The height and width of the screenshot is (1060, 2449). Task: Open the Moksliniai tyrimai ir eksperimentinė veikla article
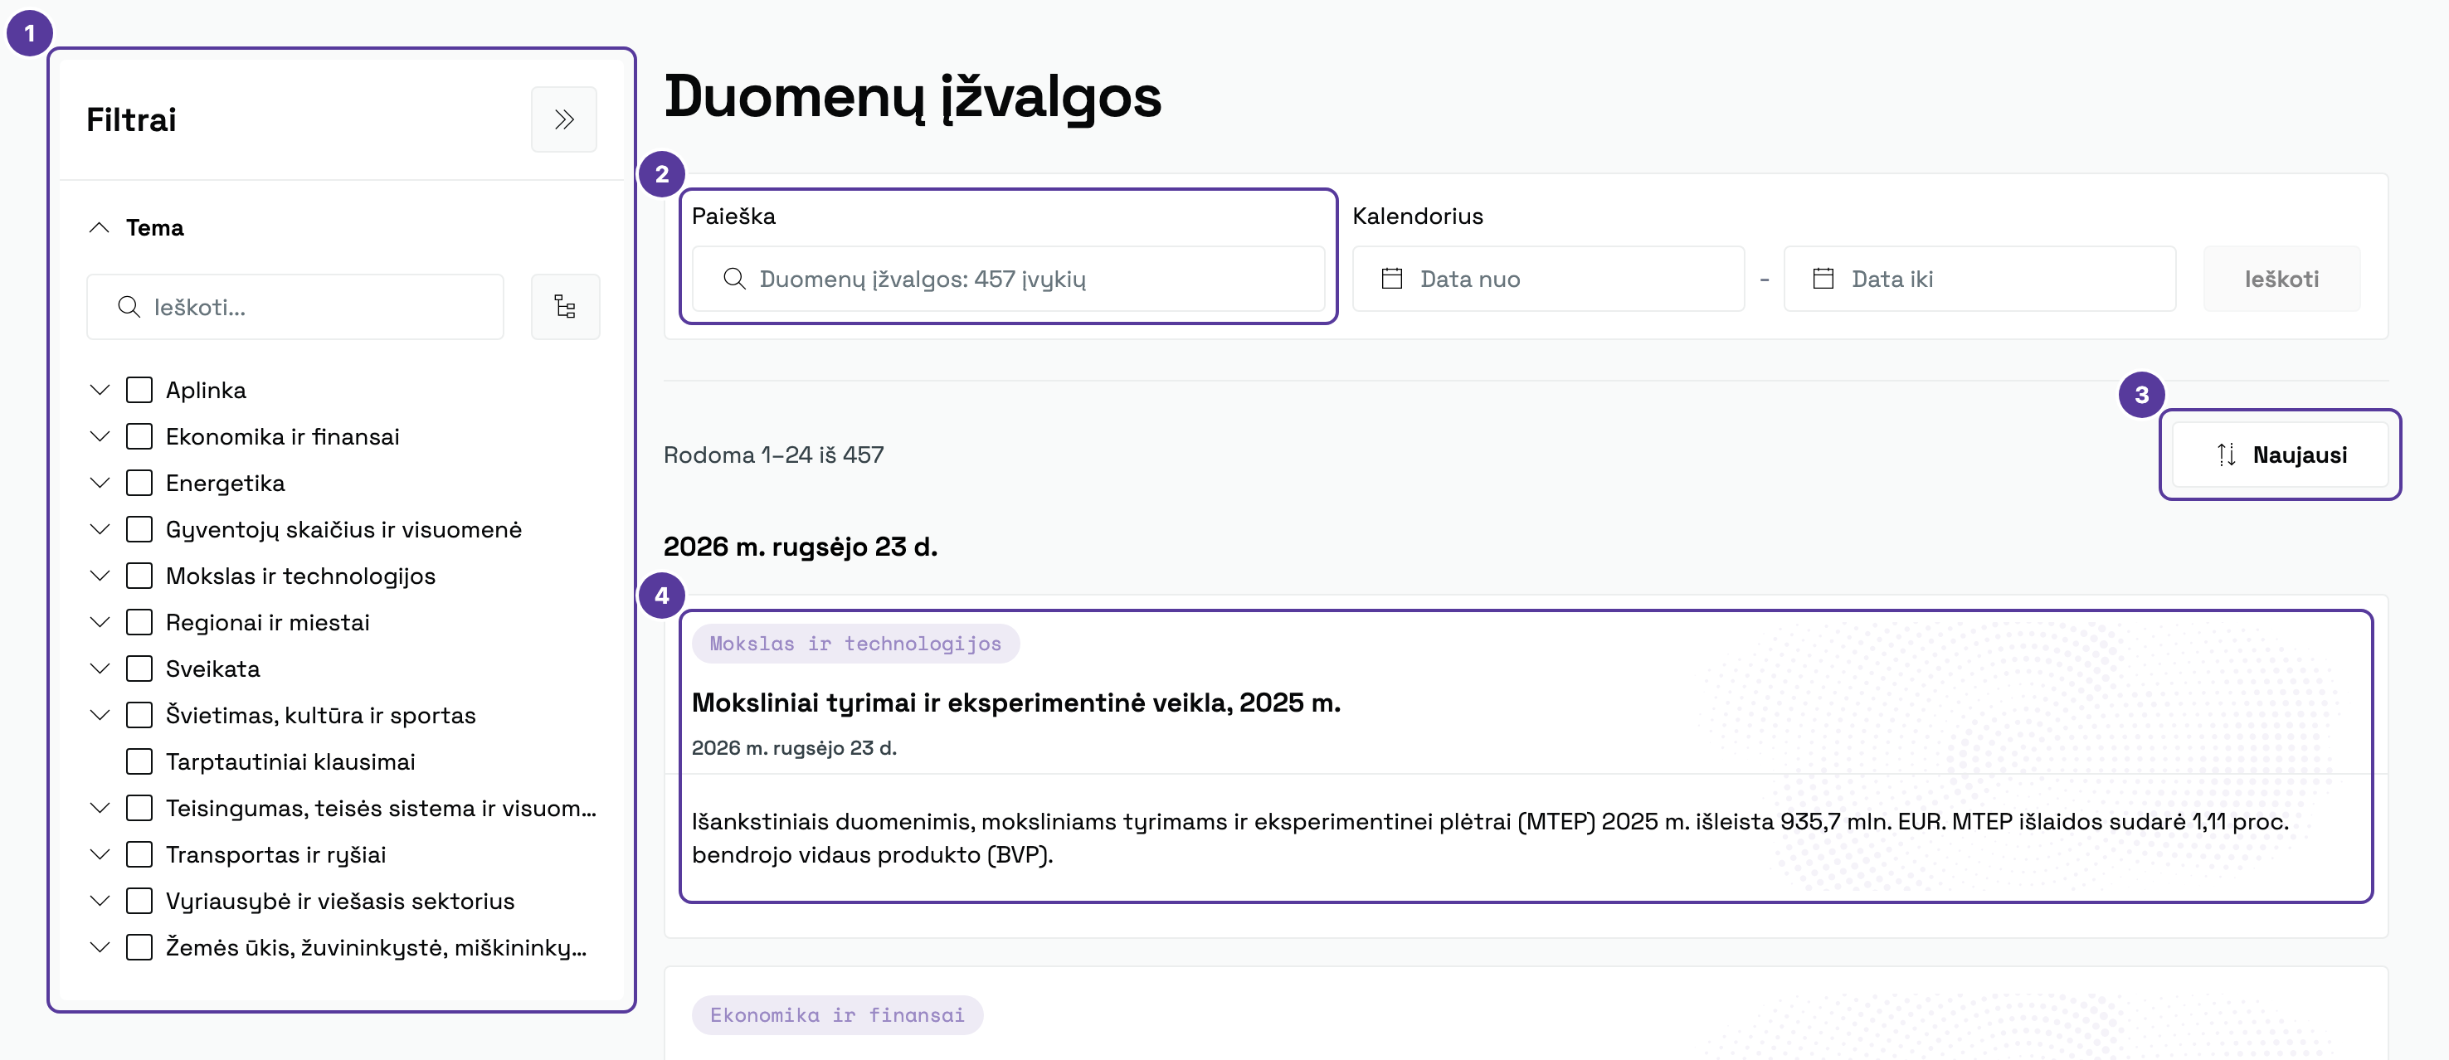click(x=1015, y=703)
